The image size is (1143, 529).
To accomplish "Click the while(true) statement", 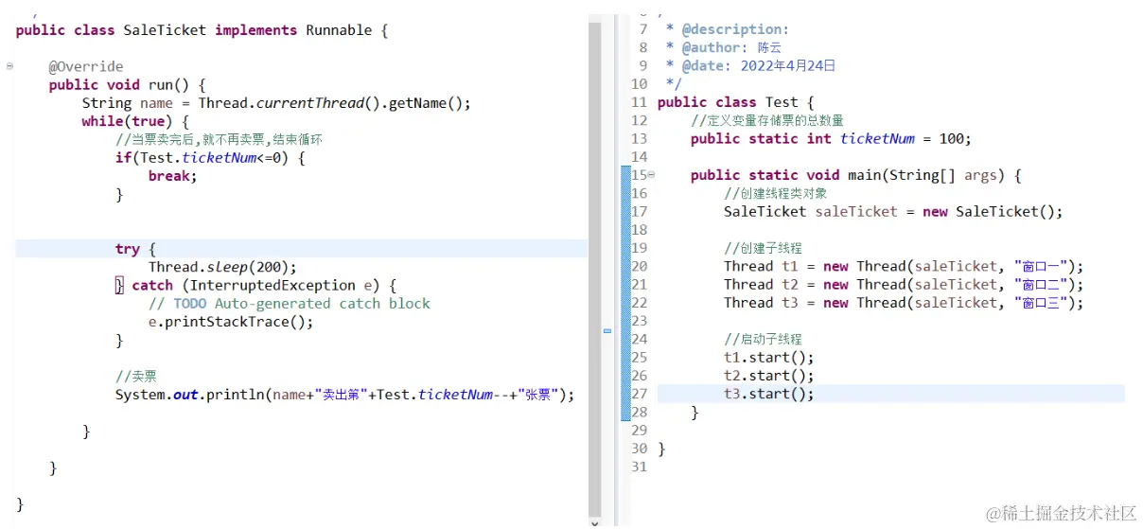I will 135,121.
